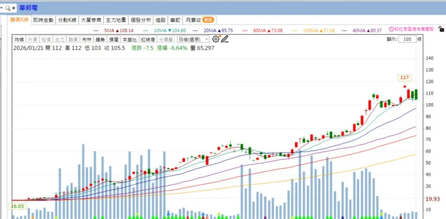Switch to the 個股分析 tab
Screen dimensions: 446x219
[141, 20]
